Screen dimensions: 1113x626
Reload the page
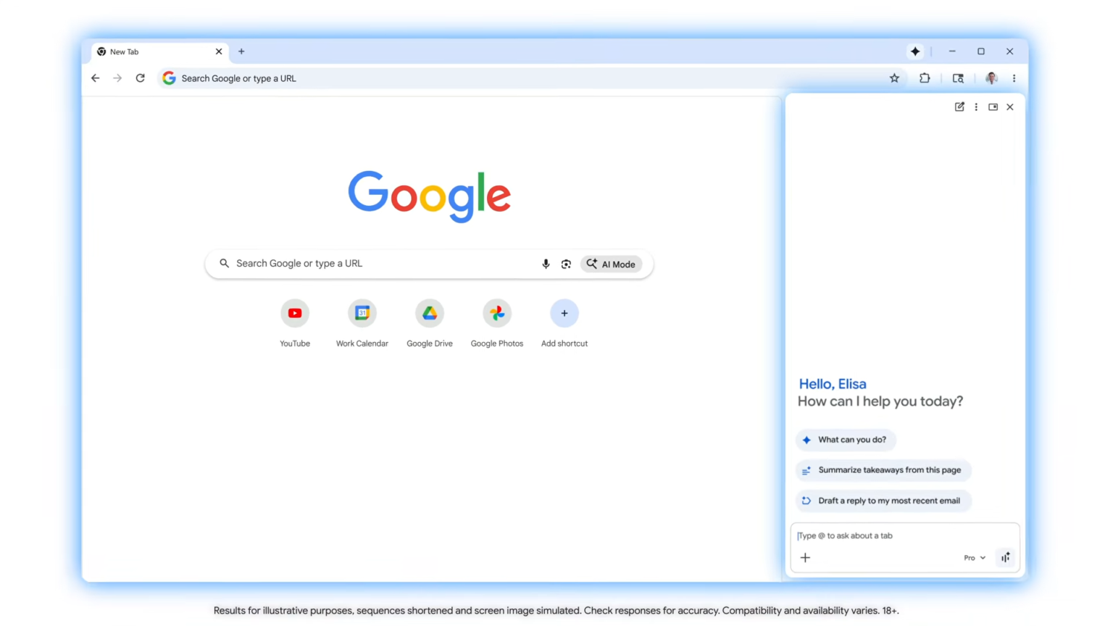pos(141,78)
